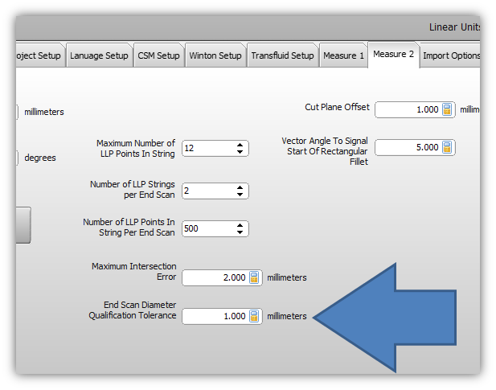Click the Vector Angle To Signal value field
The width and height of the screenshot is (496, 390).
[x=408, y=147]
